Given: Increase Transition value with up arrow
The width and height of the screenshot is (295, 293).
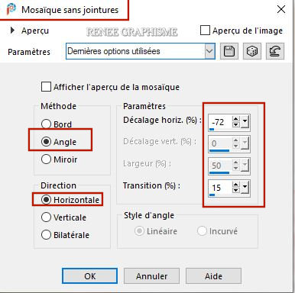Looking at the screenshot, I should [x=236, y=185].
